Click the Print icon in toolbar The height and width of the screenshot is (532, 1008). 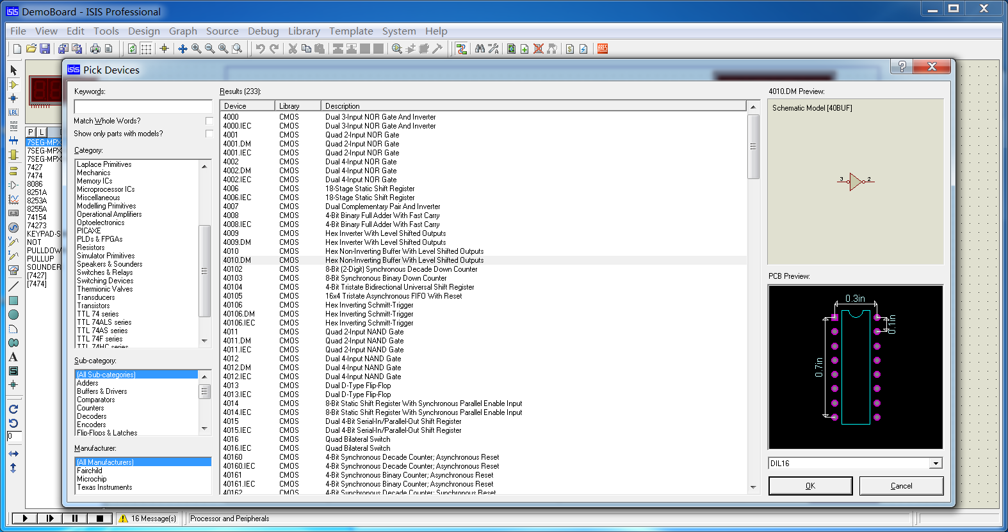(x=95, y=49)
